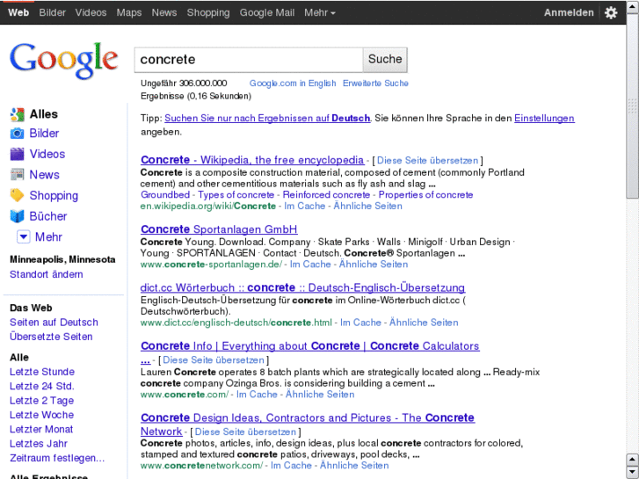The height and width of the screenshot is (479, 639).
Task: Focus the search field containing concrete
Action: 249,60
